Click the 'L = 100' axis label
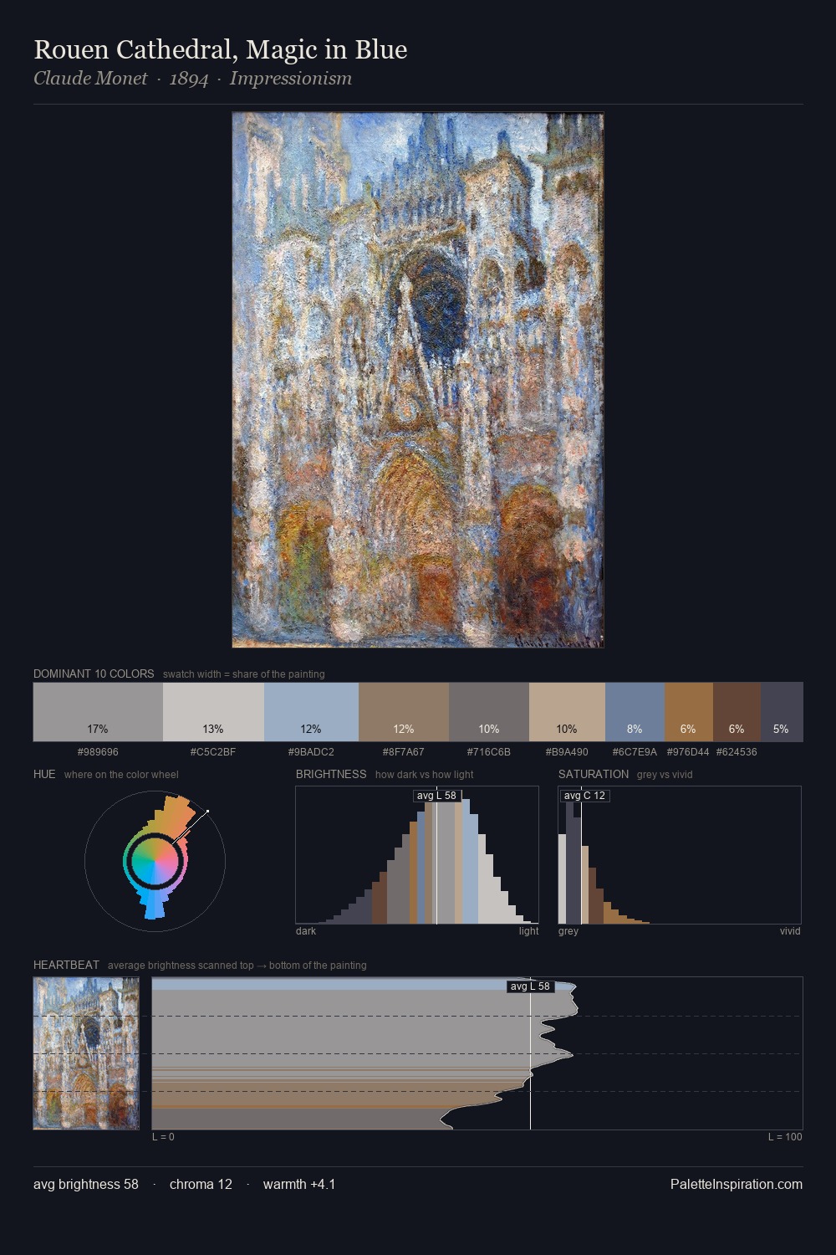The width and height of the screenshot is (836, 1255). (785, 1136)
